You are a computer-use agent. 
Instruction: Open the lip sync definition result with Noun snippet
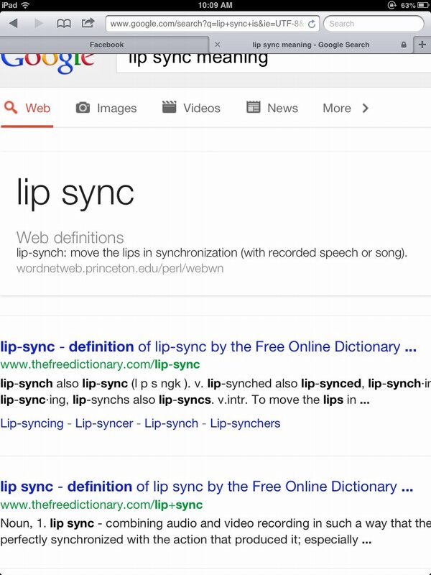(x=207, y=487)
